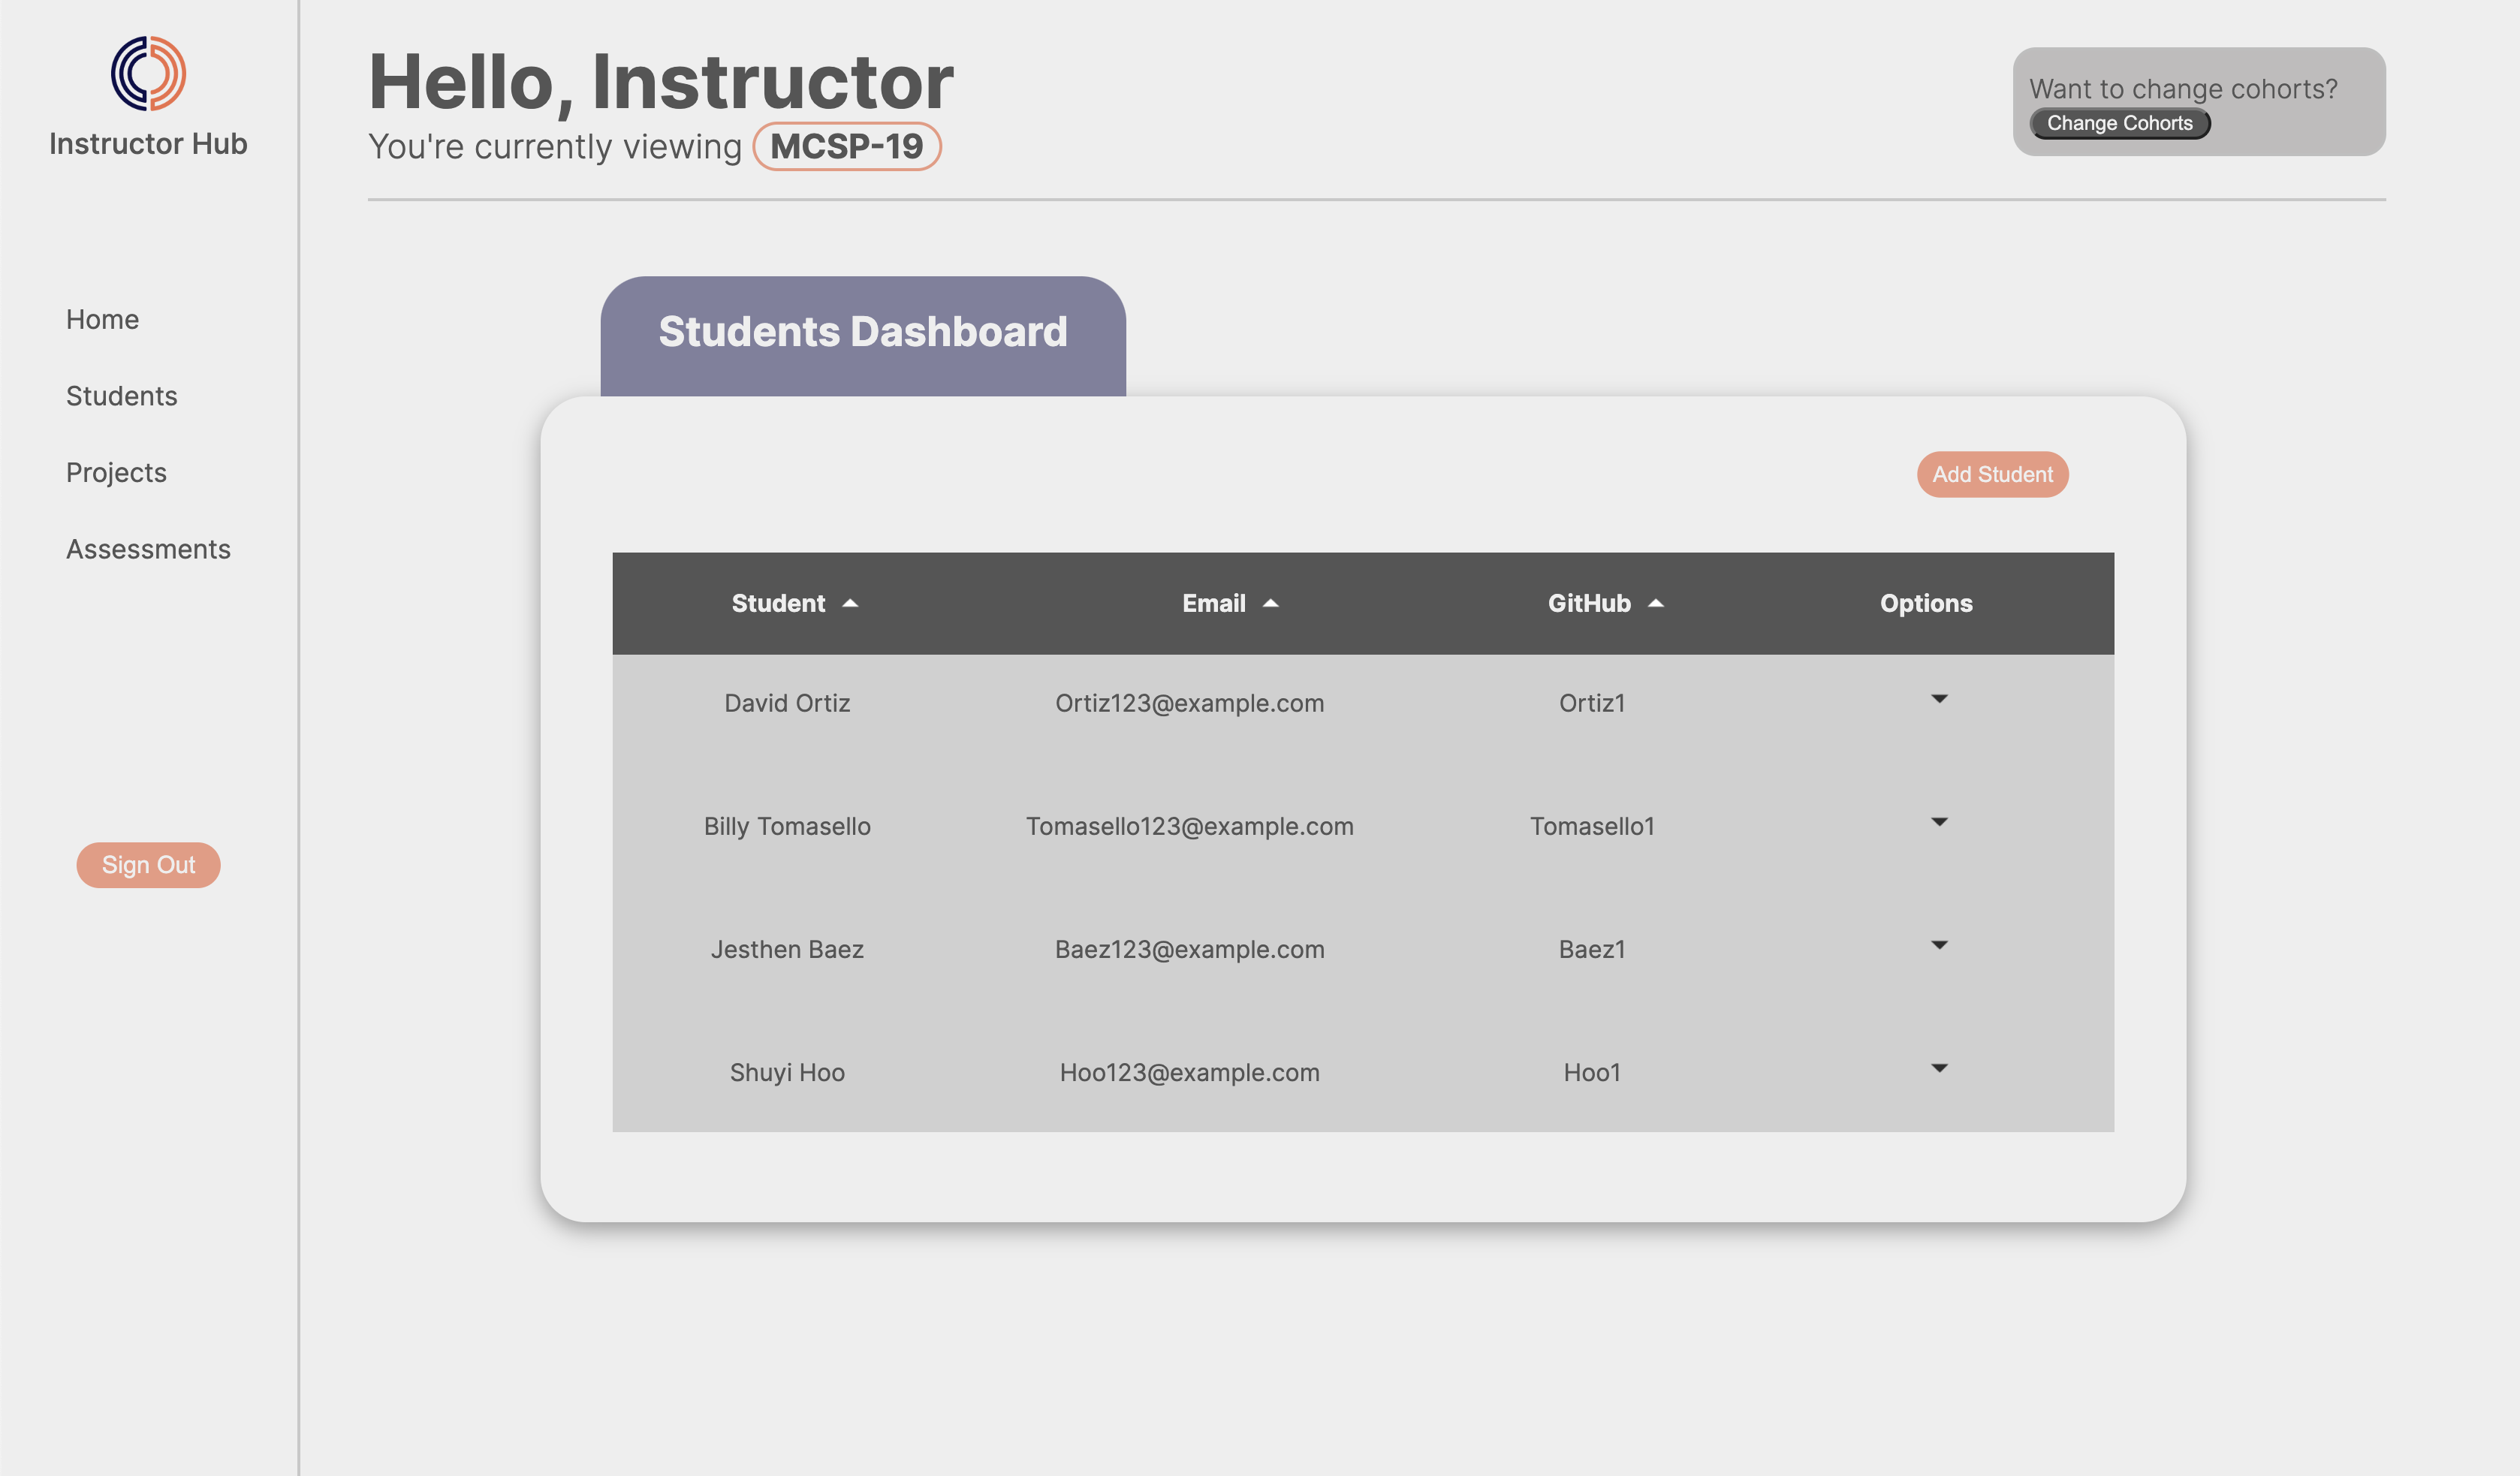Click email Tomasello123@example.com
Screen dimensions: 2520x1476
1189,826
